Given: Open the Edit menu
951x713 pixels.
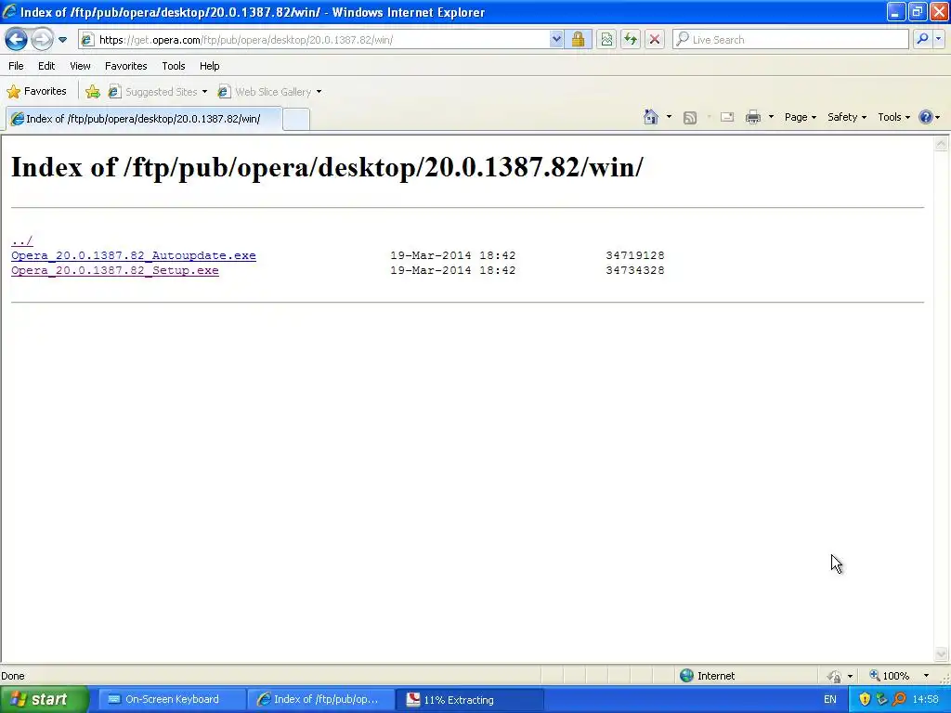Looking at the screenshot, I should pyautogui.click(x=46, y=66).
